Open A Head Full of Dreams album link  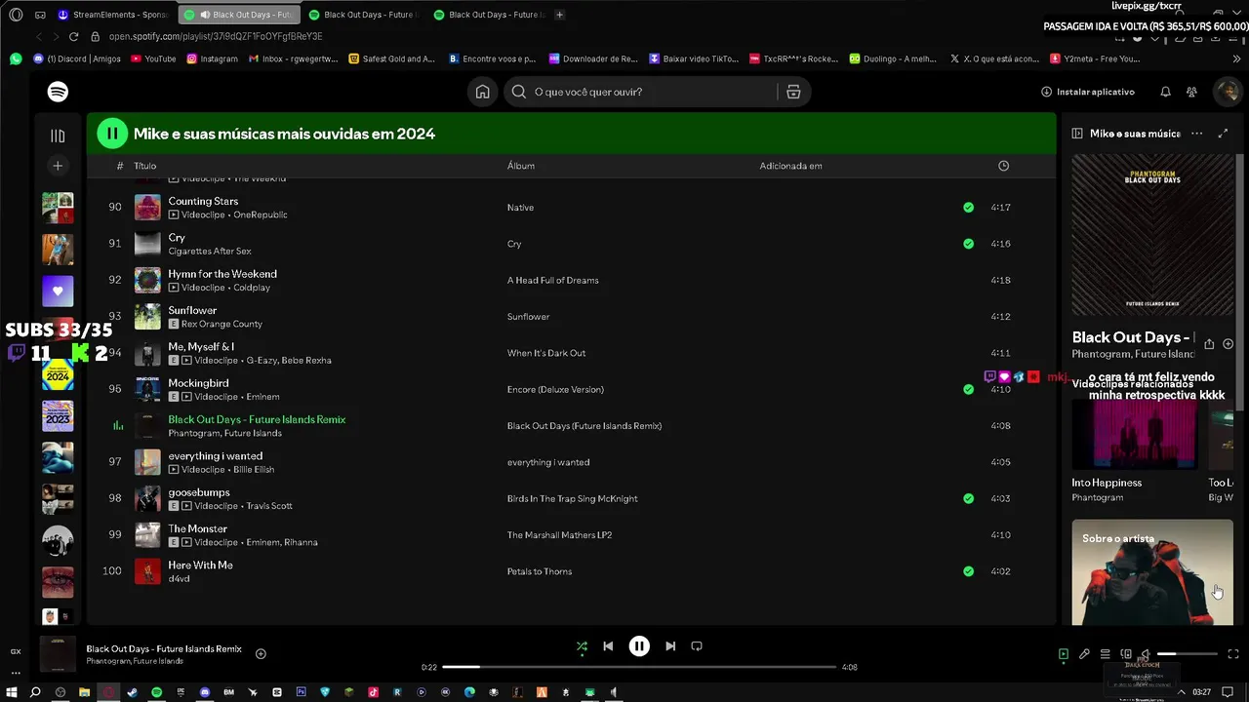click(x=553, y=280)
